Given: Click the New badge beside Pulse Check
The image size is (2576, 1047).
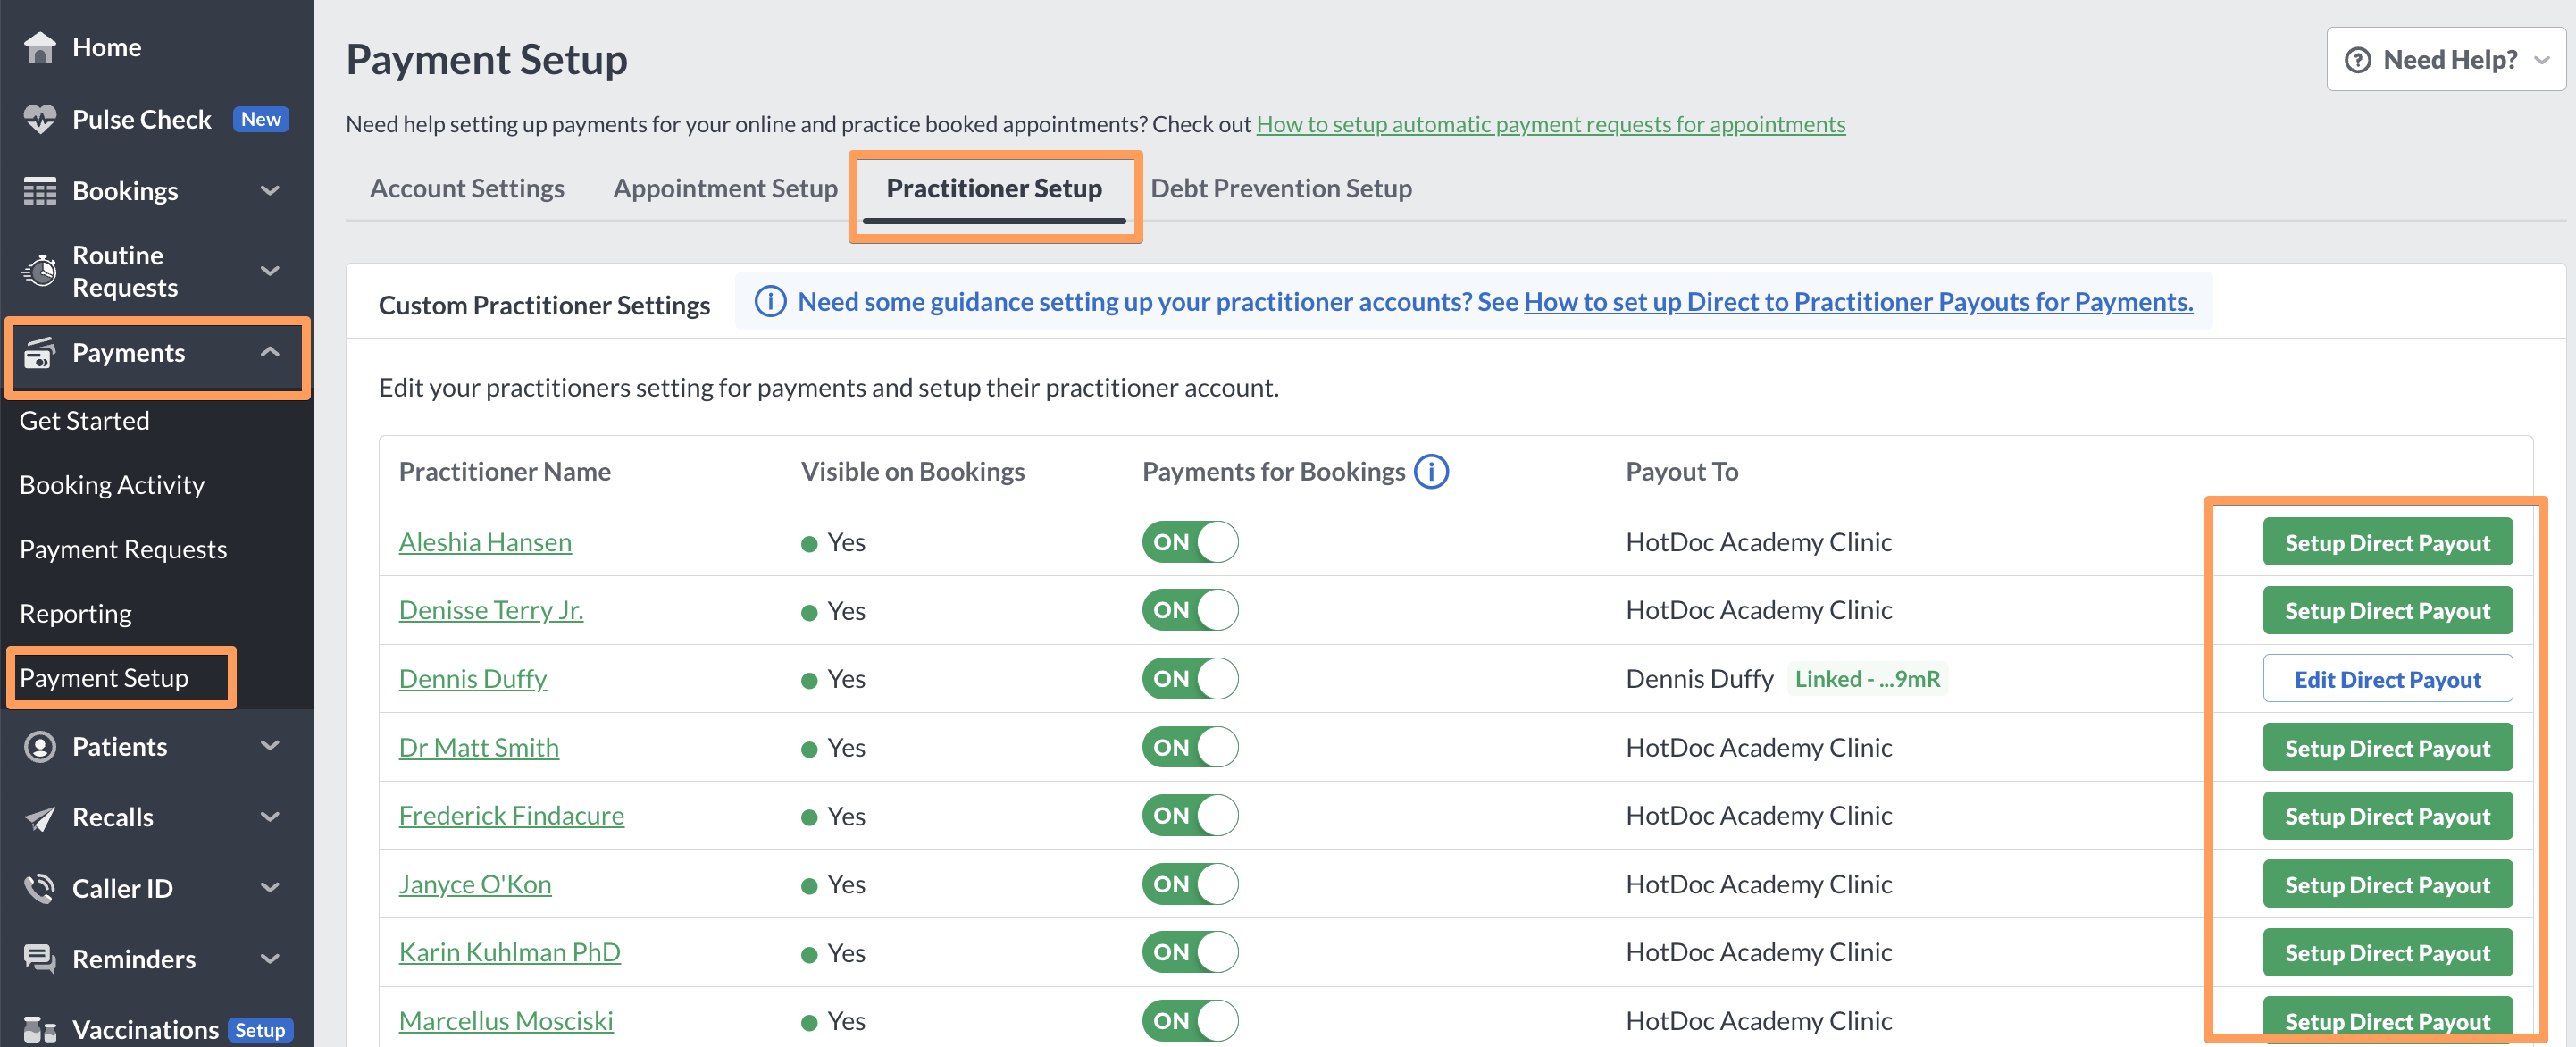Looking at the screenshot, I should coord(261,119).
